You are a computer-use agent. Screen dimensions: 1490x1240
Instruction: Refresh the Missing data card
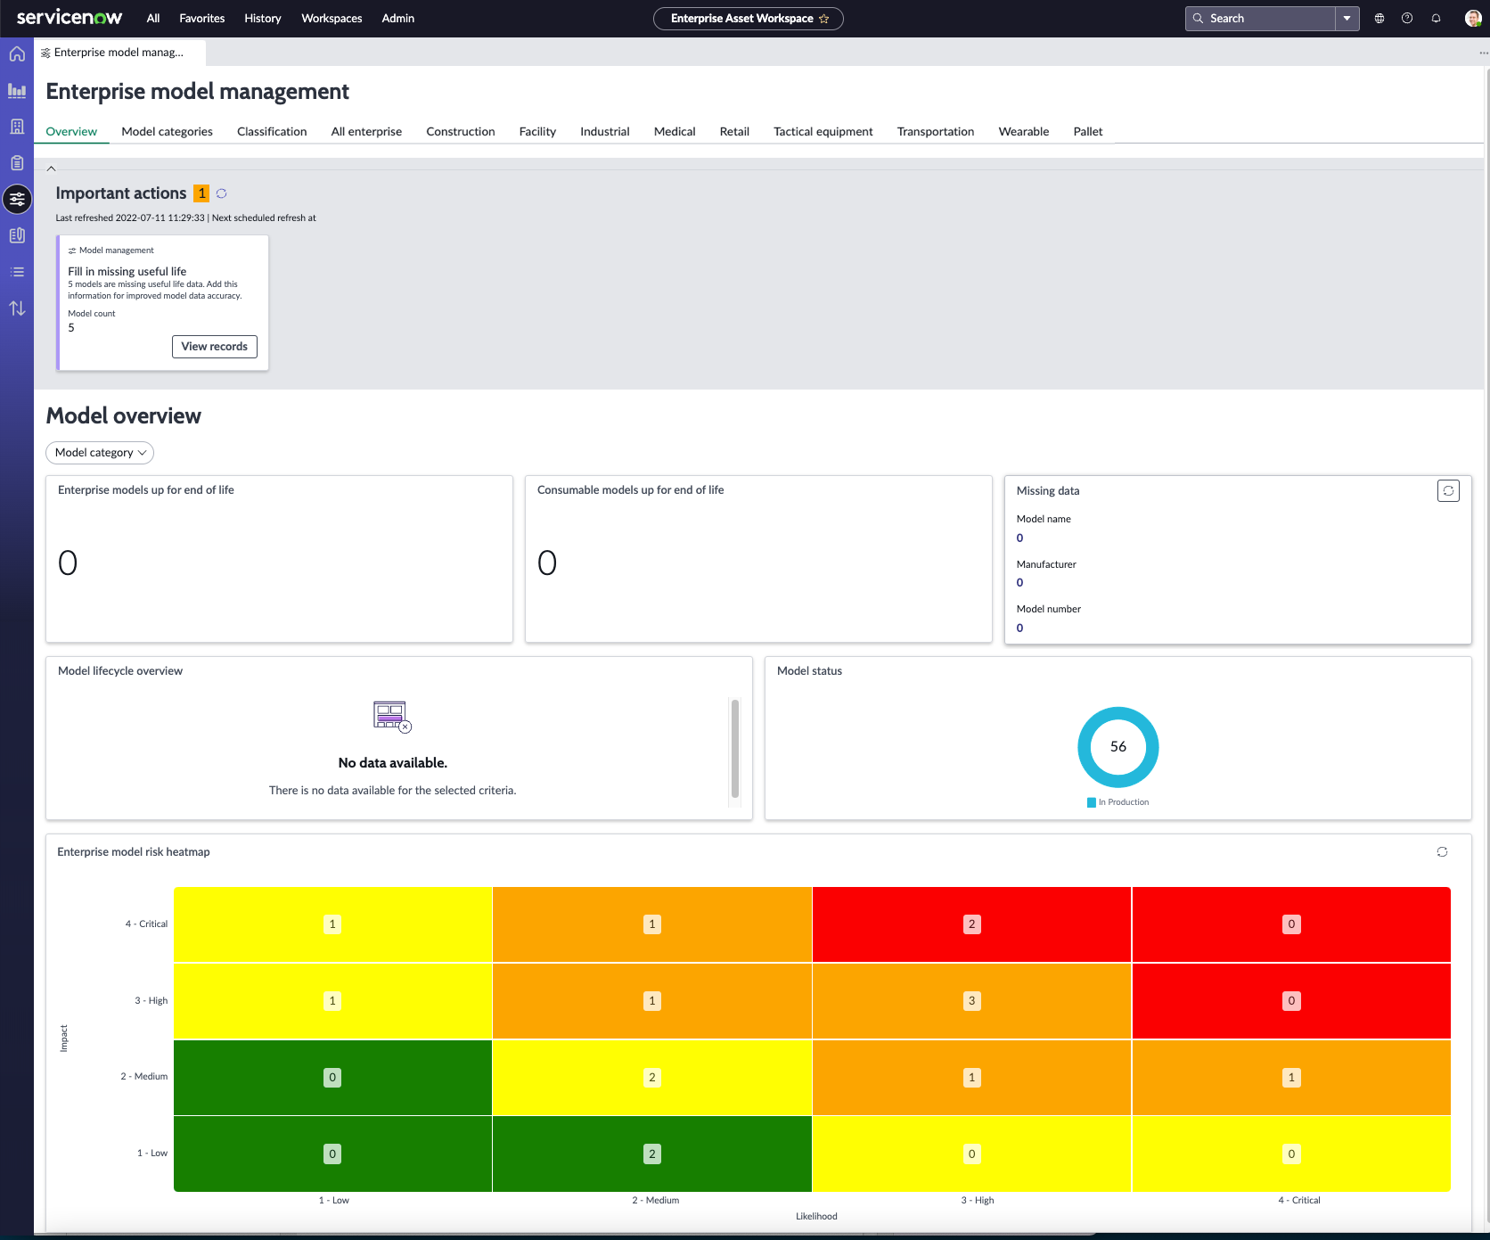[x=1448, y=491]
